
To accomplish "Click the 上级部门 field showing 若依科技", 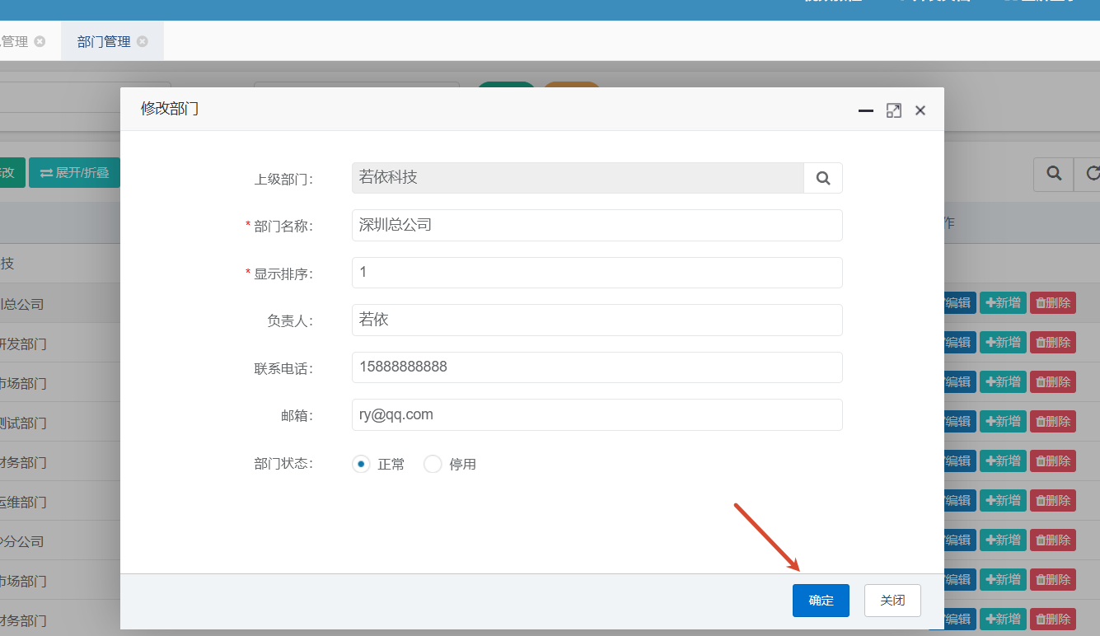I will point(578,178).
